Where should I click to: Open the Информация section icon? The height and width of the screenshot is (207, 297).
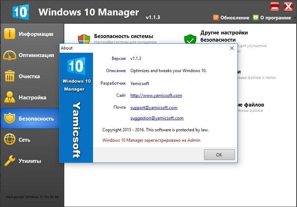point(9,34)
